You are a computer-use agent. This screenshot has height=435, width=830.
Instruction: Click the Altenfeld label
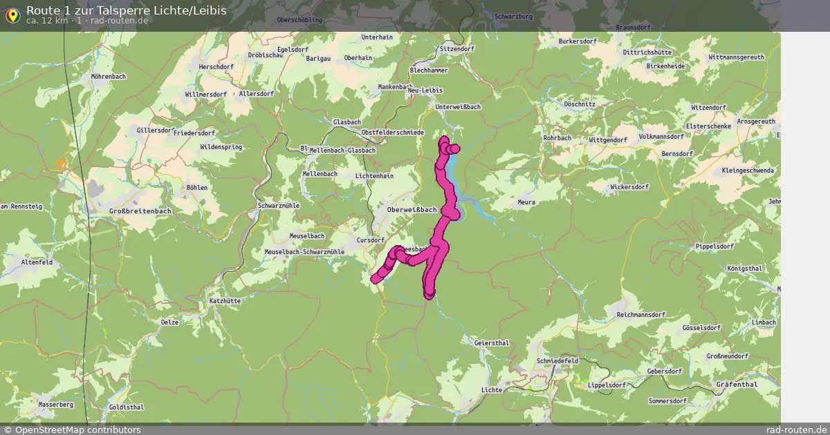tap(37, 263)
